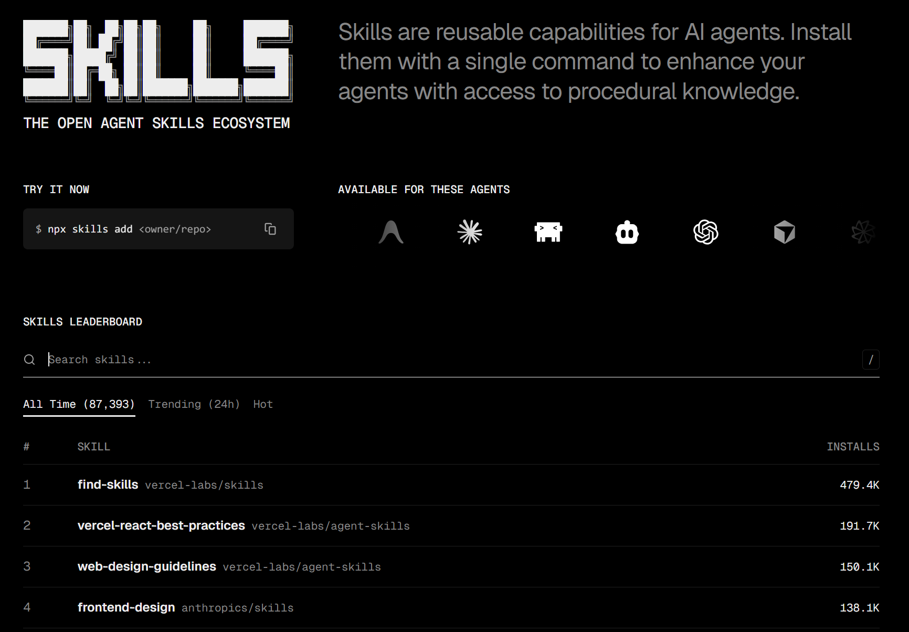View the web-design-guidelines skill
Screen dimensions: 909x632
click(147, 566)
